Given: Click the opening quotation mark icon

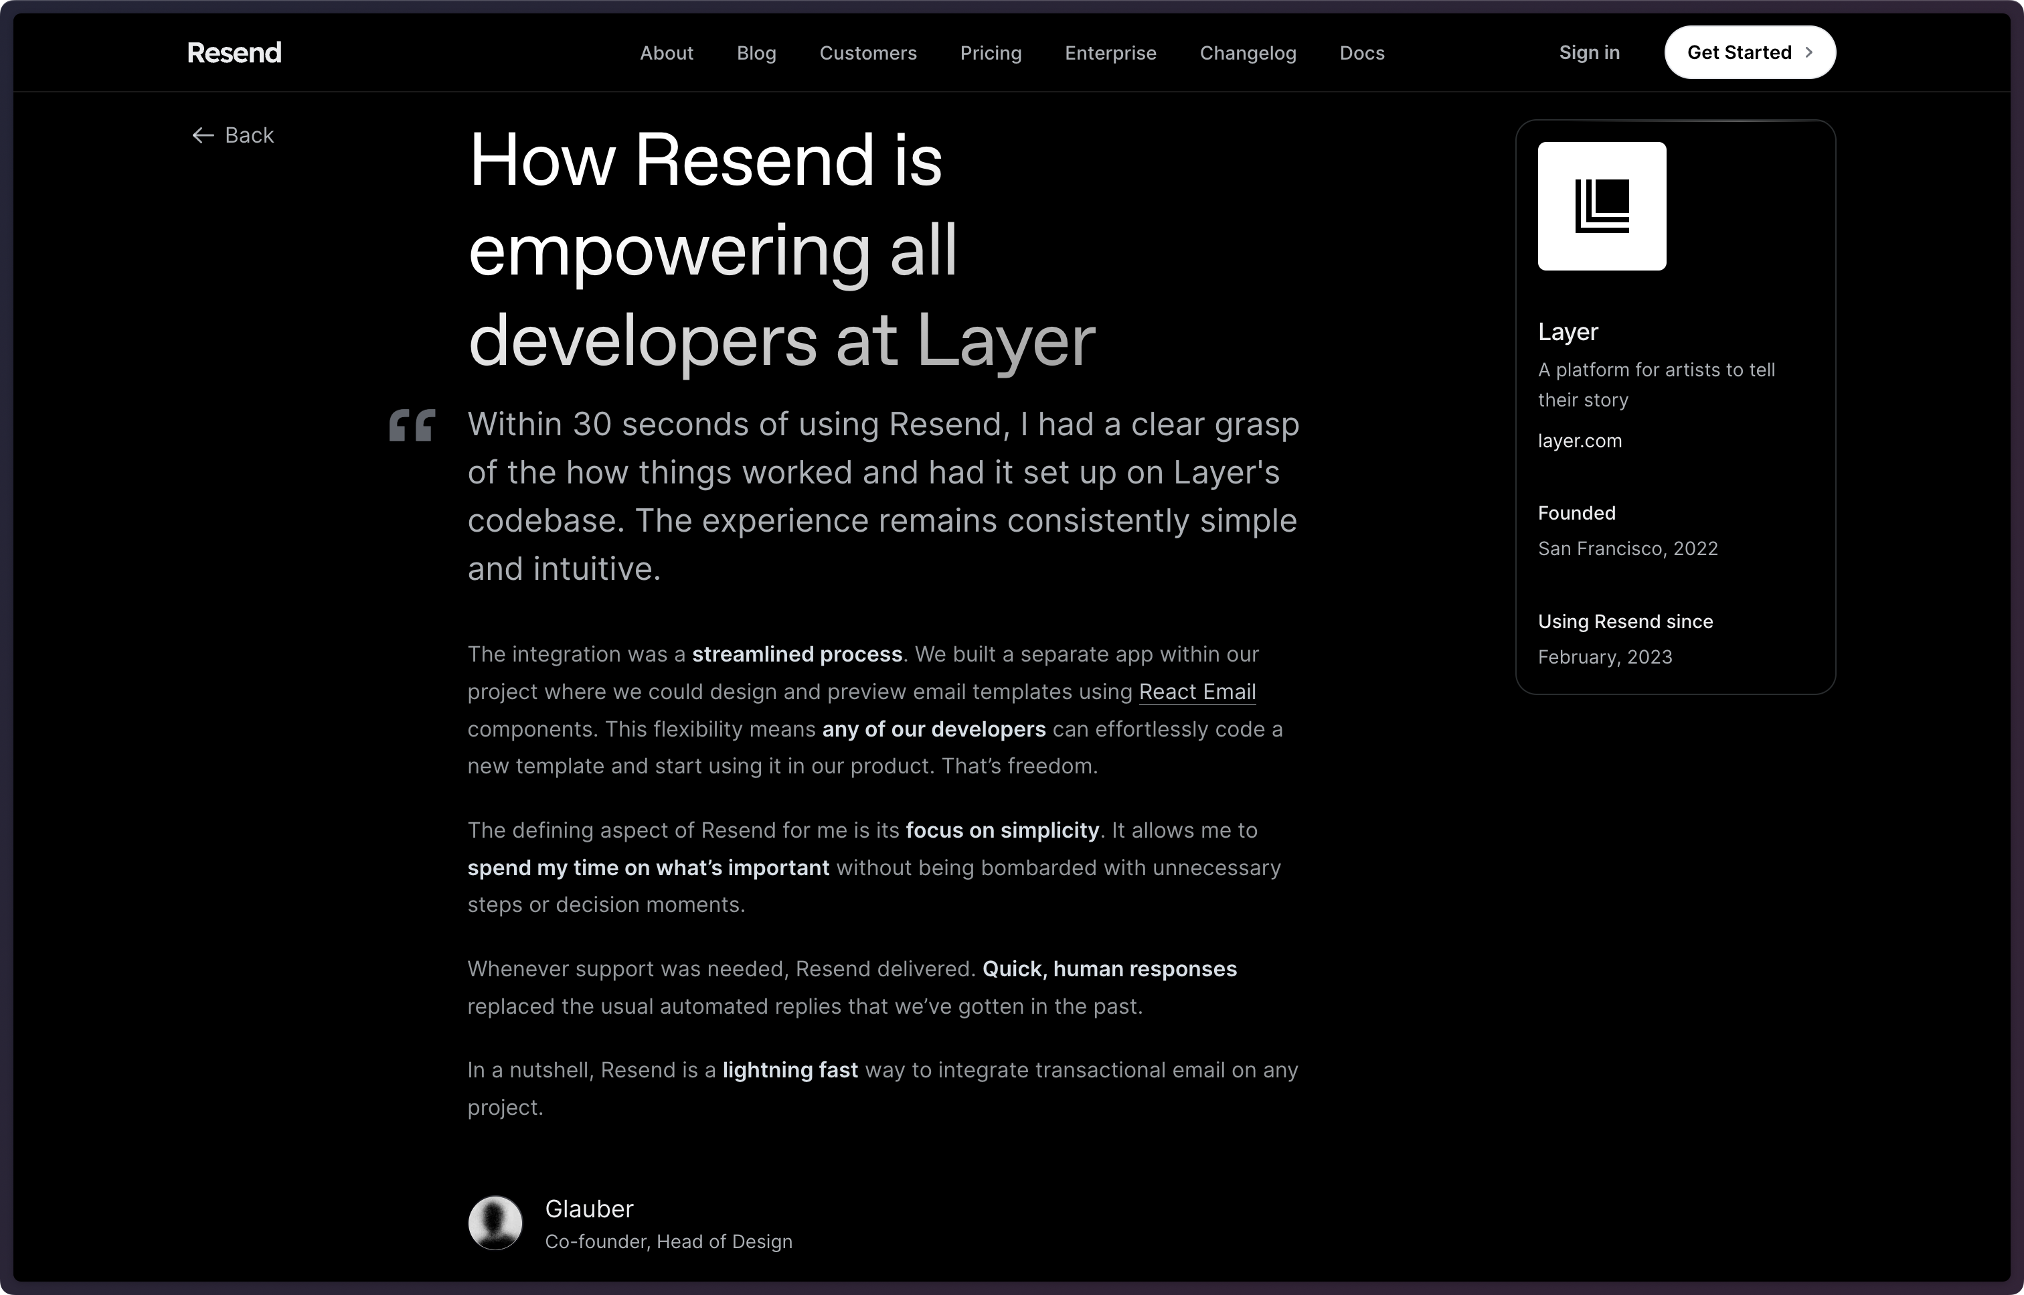Looking at the screenshot, I should click(413, 427).
